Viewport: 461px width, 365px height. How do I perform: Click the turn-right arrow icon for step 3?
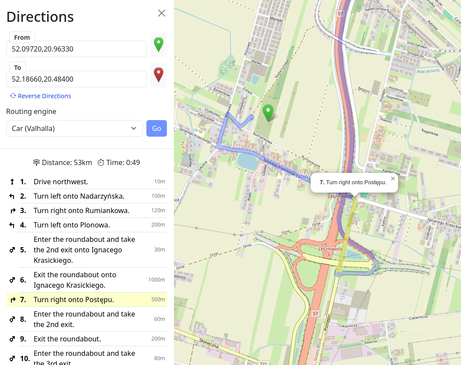(13, 211)
